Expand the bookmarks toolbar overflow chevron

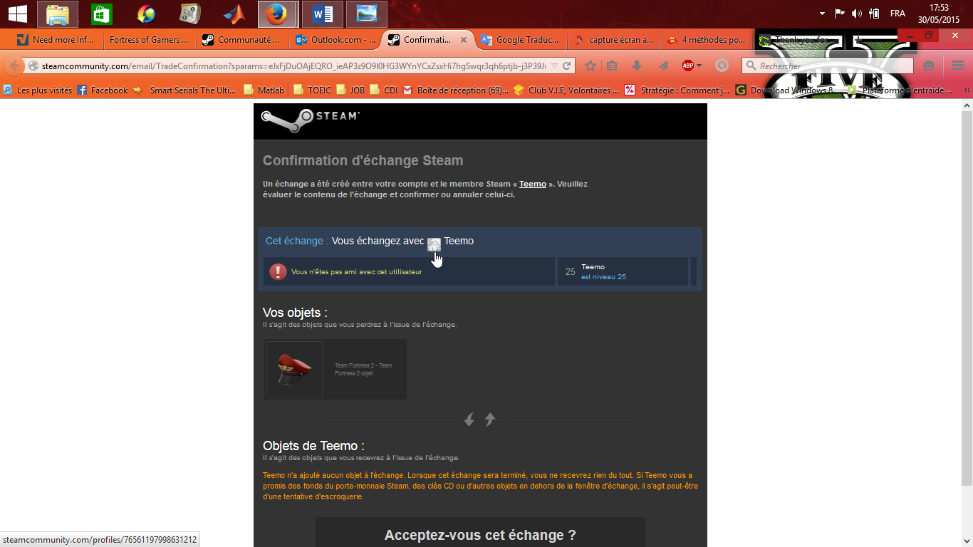pyautogui.click(x=967, y=90)
